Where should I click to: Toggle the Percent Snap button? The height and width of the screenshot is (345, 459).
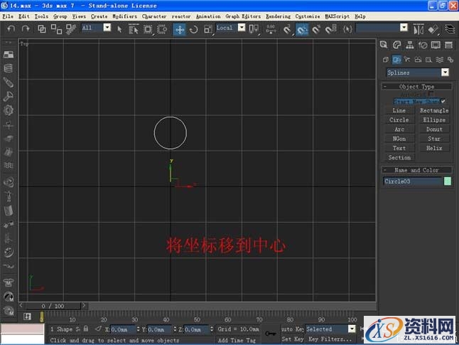click(316, 29)
